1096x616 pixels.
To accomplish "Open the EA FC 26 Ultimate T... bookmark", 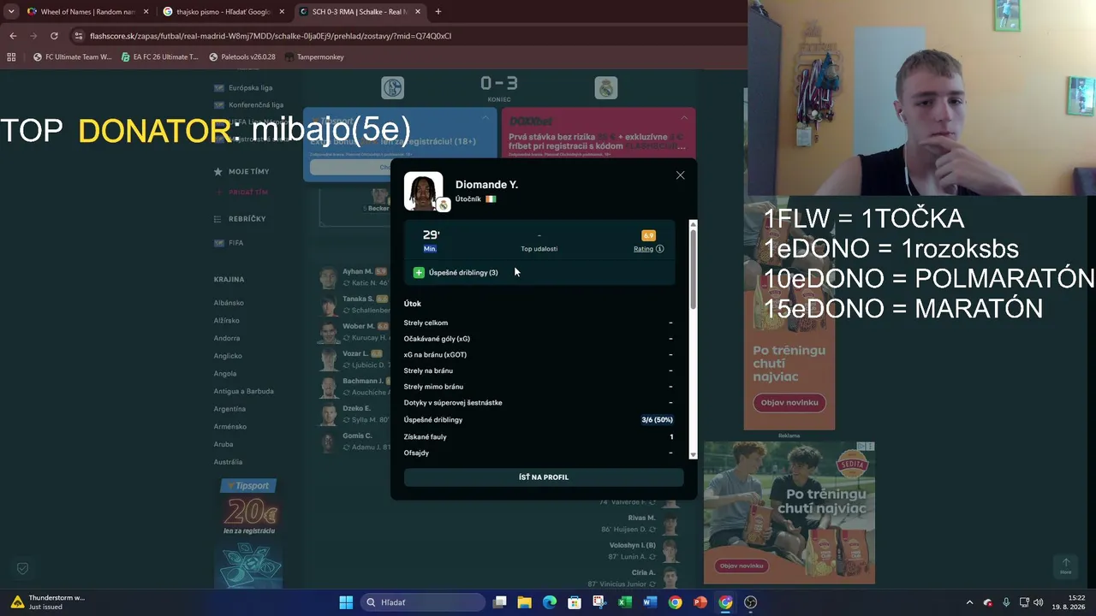I will point(159,57).
